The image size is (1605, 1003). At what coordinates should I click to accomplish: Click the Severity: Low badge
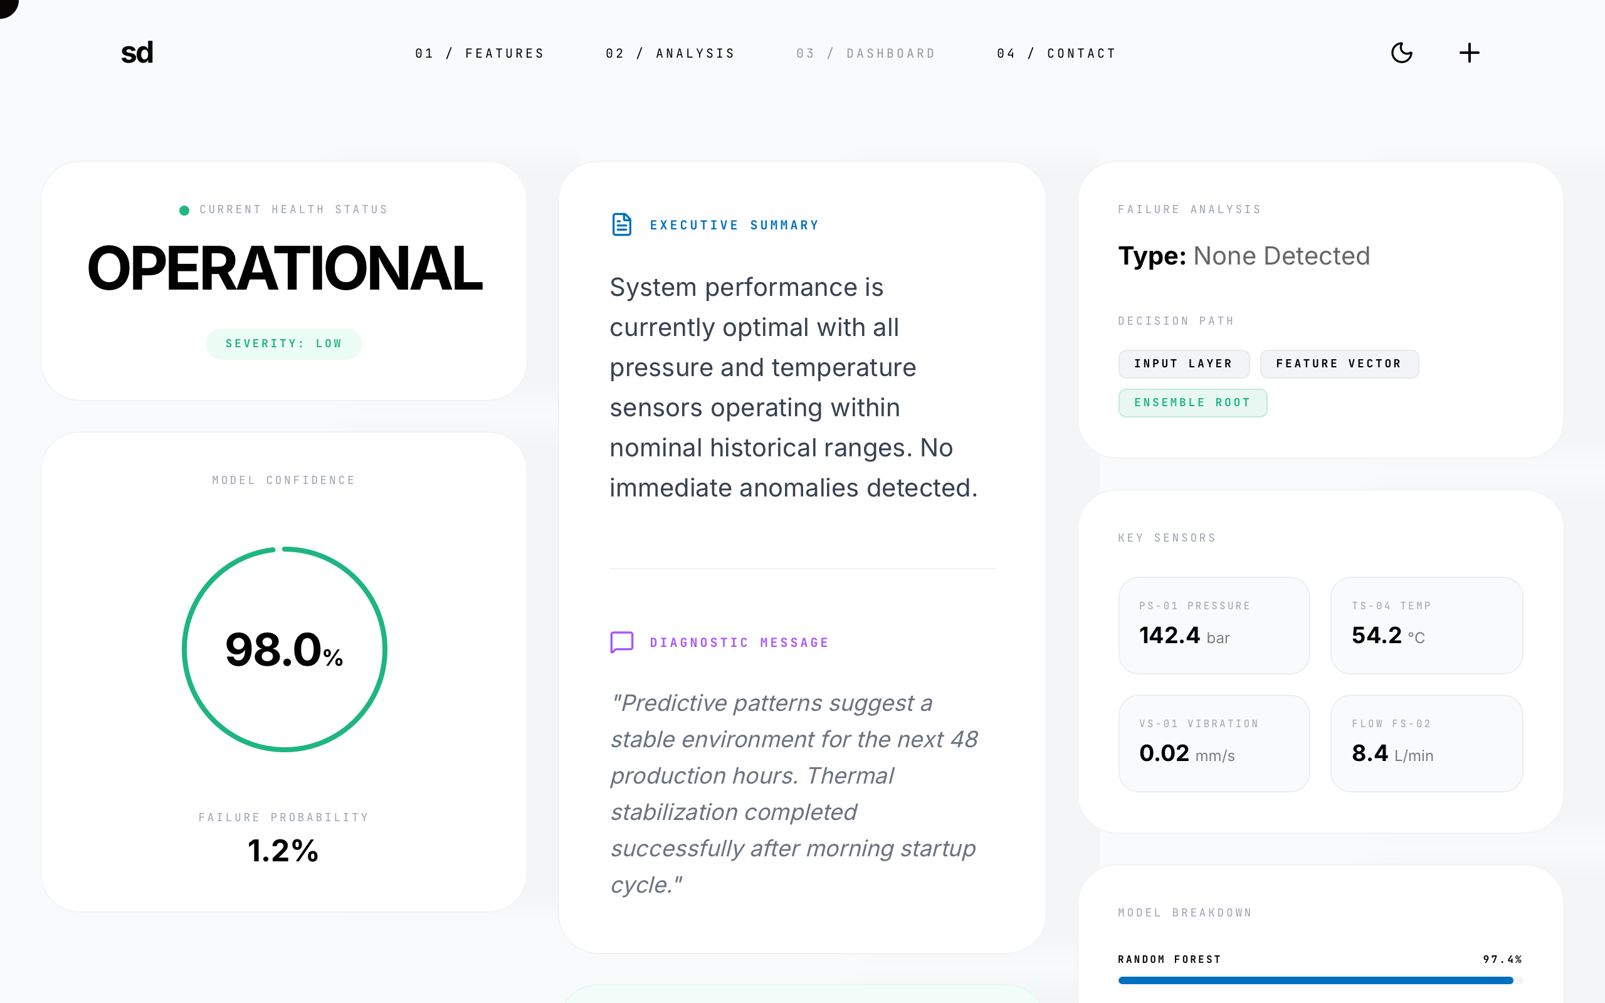click(284, 344)
